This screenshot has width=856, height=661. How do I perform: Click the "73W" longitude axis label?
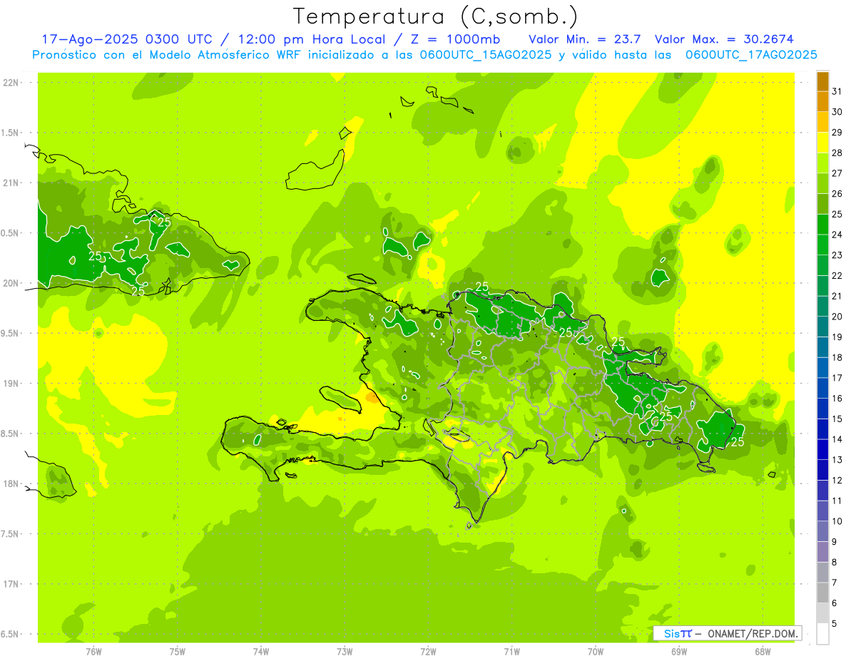[x=345, y=651]
